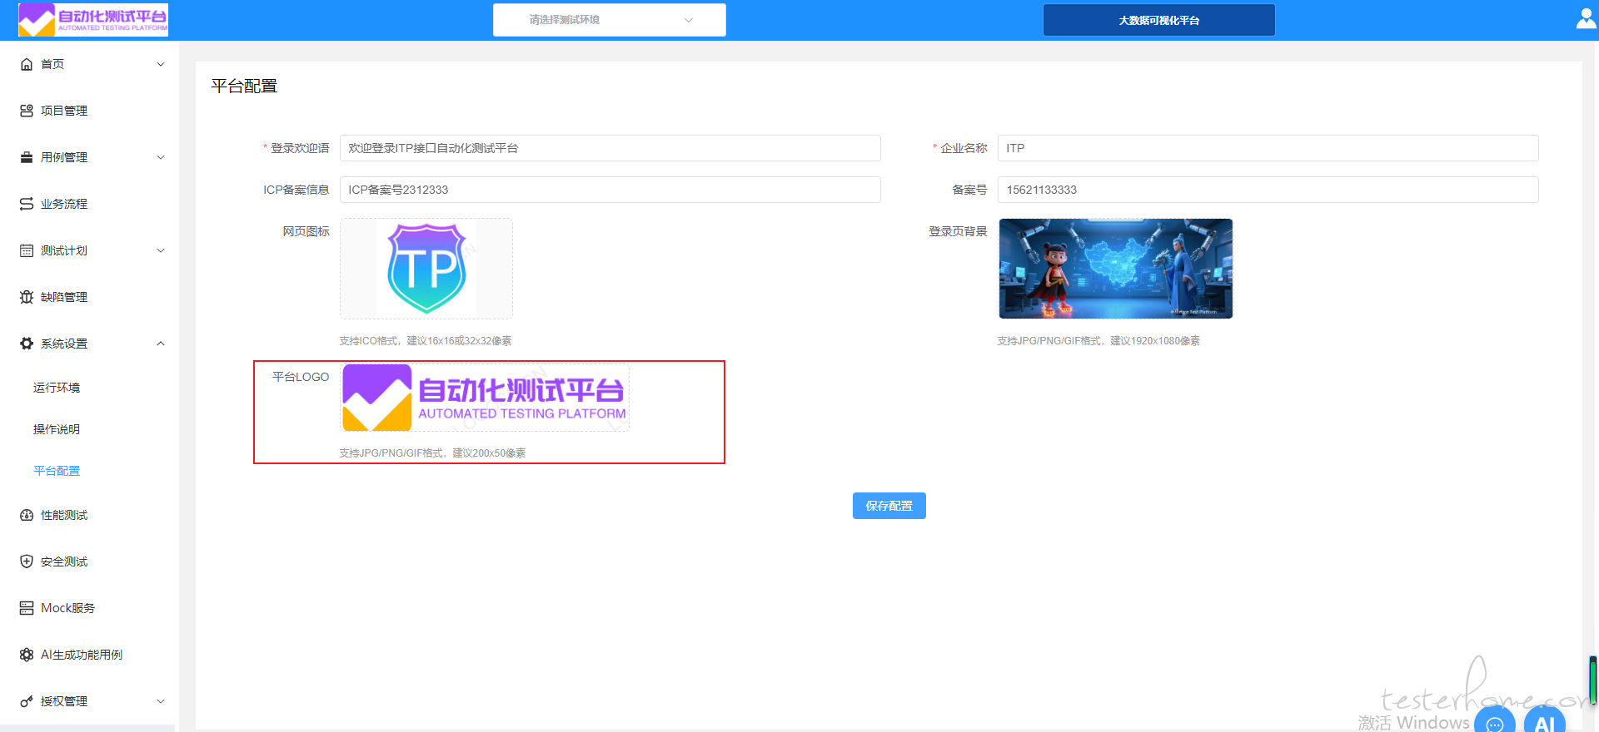Select the 运行环境 submenu item
This screenshot has width=1599, height=732.
pos(57,388)
